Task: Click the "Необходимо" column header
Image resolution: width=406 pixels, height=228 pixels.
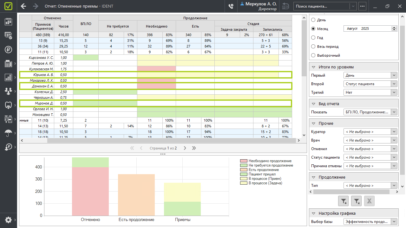Action: [x=156, y=26]
